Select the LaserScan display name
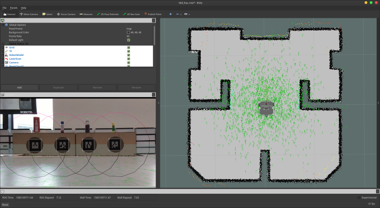The height and width of the screenshot is (208, 380). (x=15, y=59)
